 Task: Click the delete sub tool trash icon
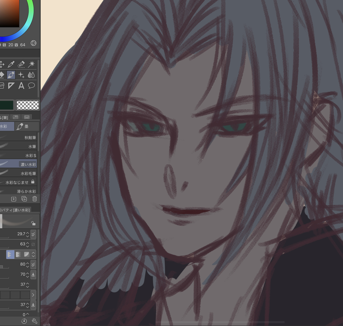(35, 199)
